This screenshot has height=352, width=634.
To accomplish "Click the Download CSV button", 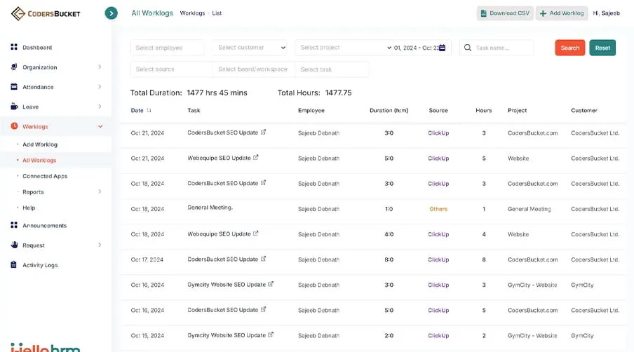I will point(505,13).
